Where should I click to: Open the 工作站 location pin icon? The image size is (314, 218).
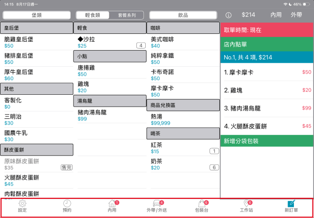pyautogui.click(x=246, y=203)
